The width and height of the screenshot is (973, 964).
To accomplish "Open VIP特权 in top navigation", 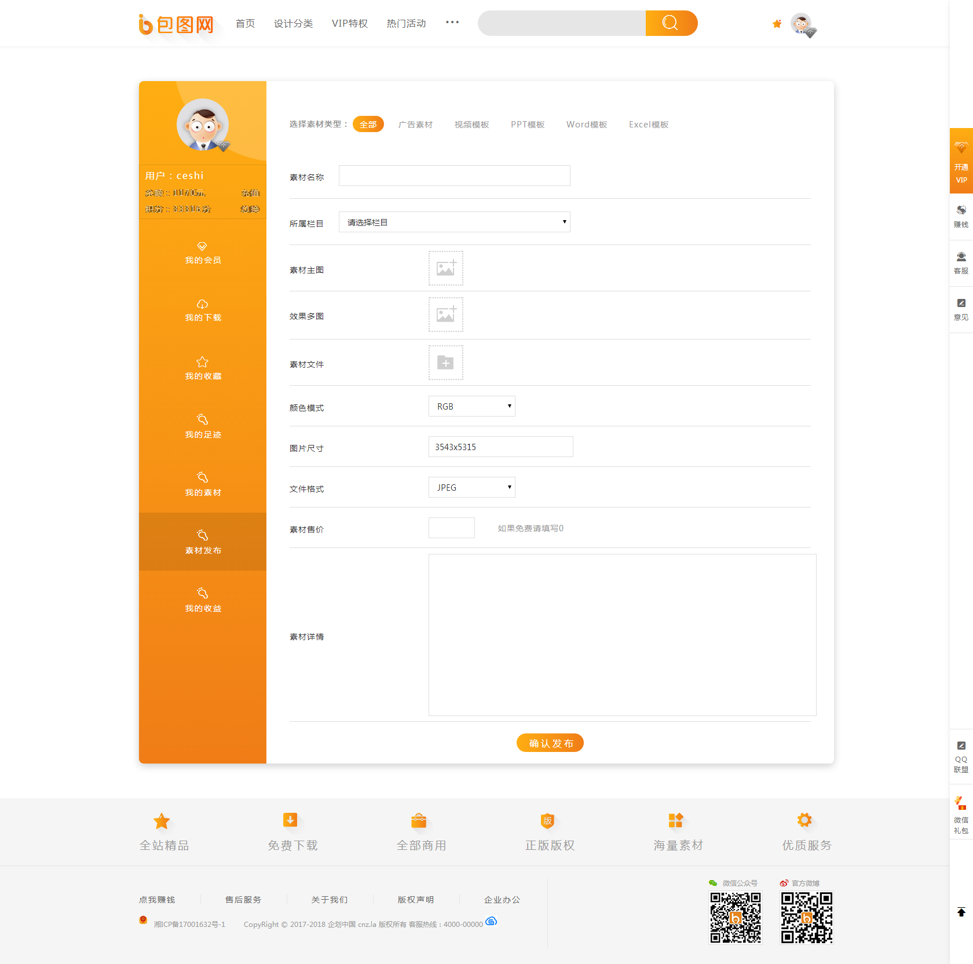I will [350, 23].
